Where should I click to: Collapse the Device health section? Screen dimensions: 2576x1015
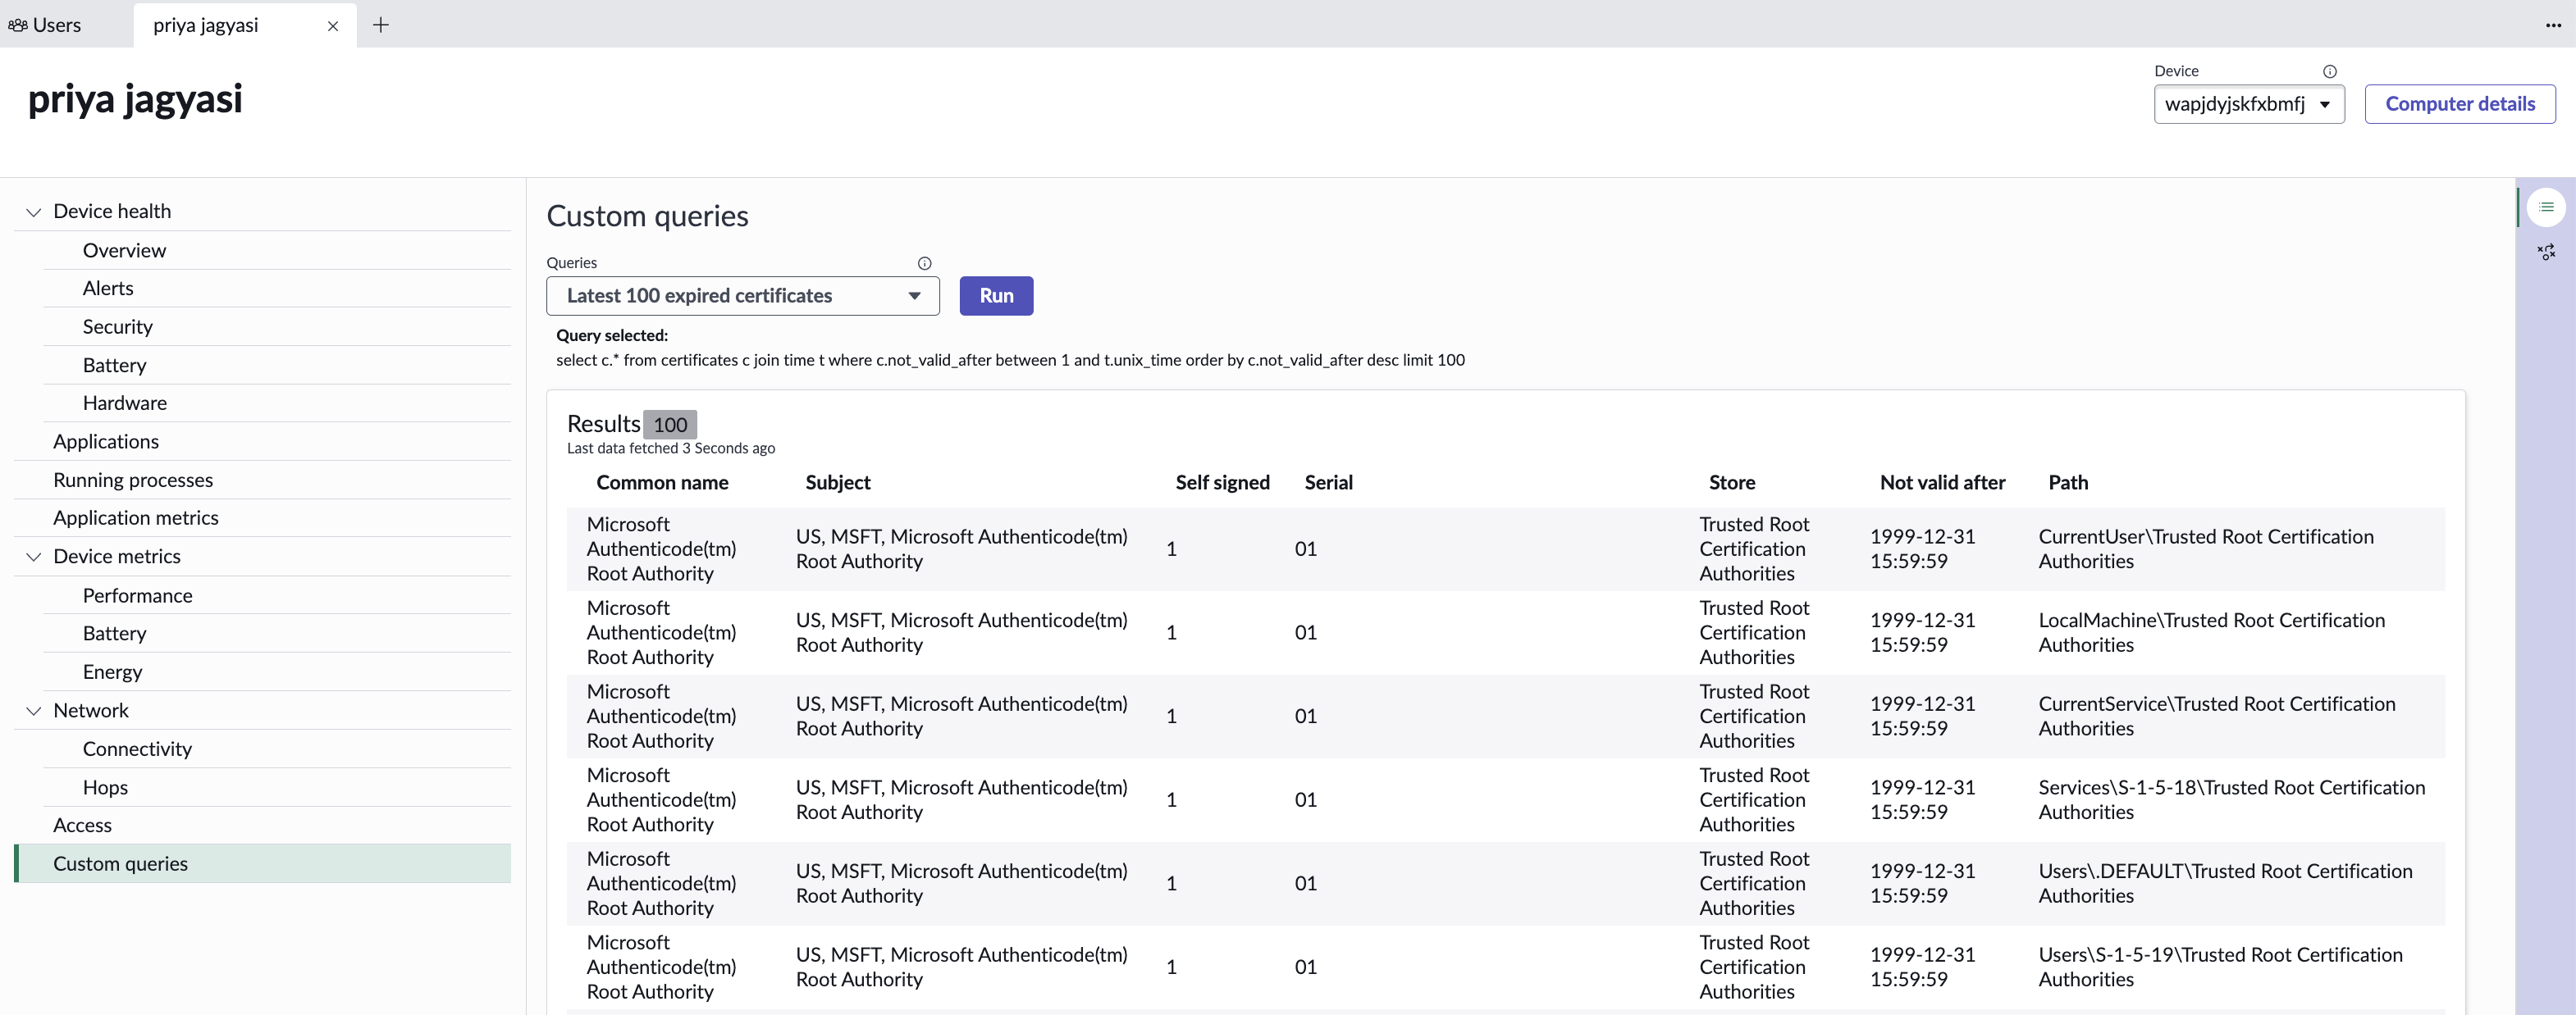click(x=33, y=212)
